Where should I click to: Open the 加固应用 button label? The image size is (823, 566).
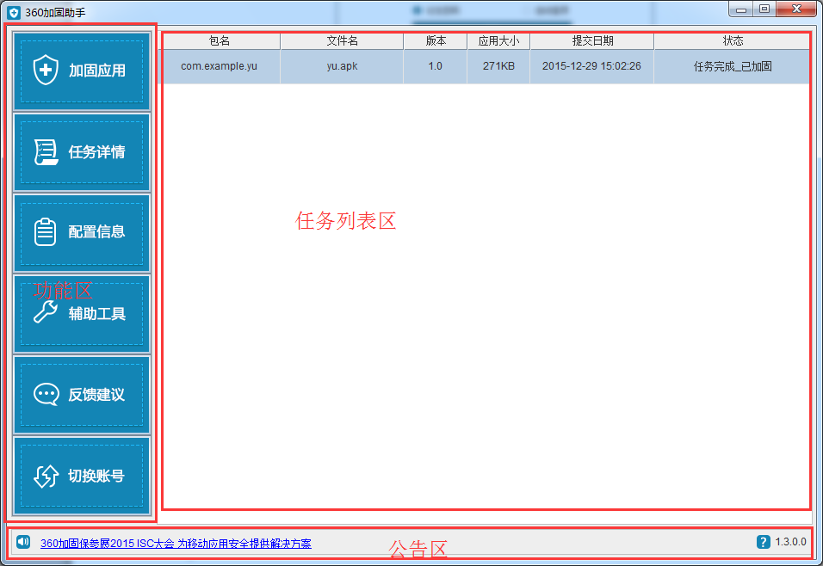click(97, 71)
